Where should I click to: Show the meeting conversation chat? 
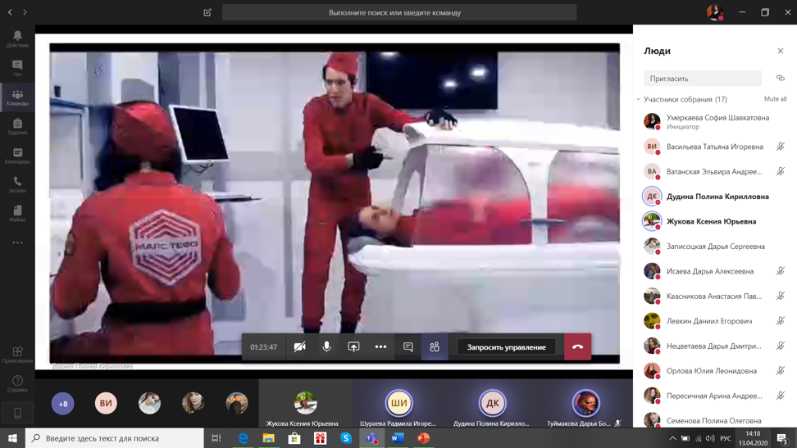(x=408, y=347)
